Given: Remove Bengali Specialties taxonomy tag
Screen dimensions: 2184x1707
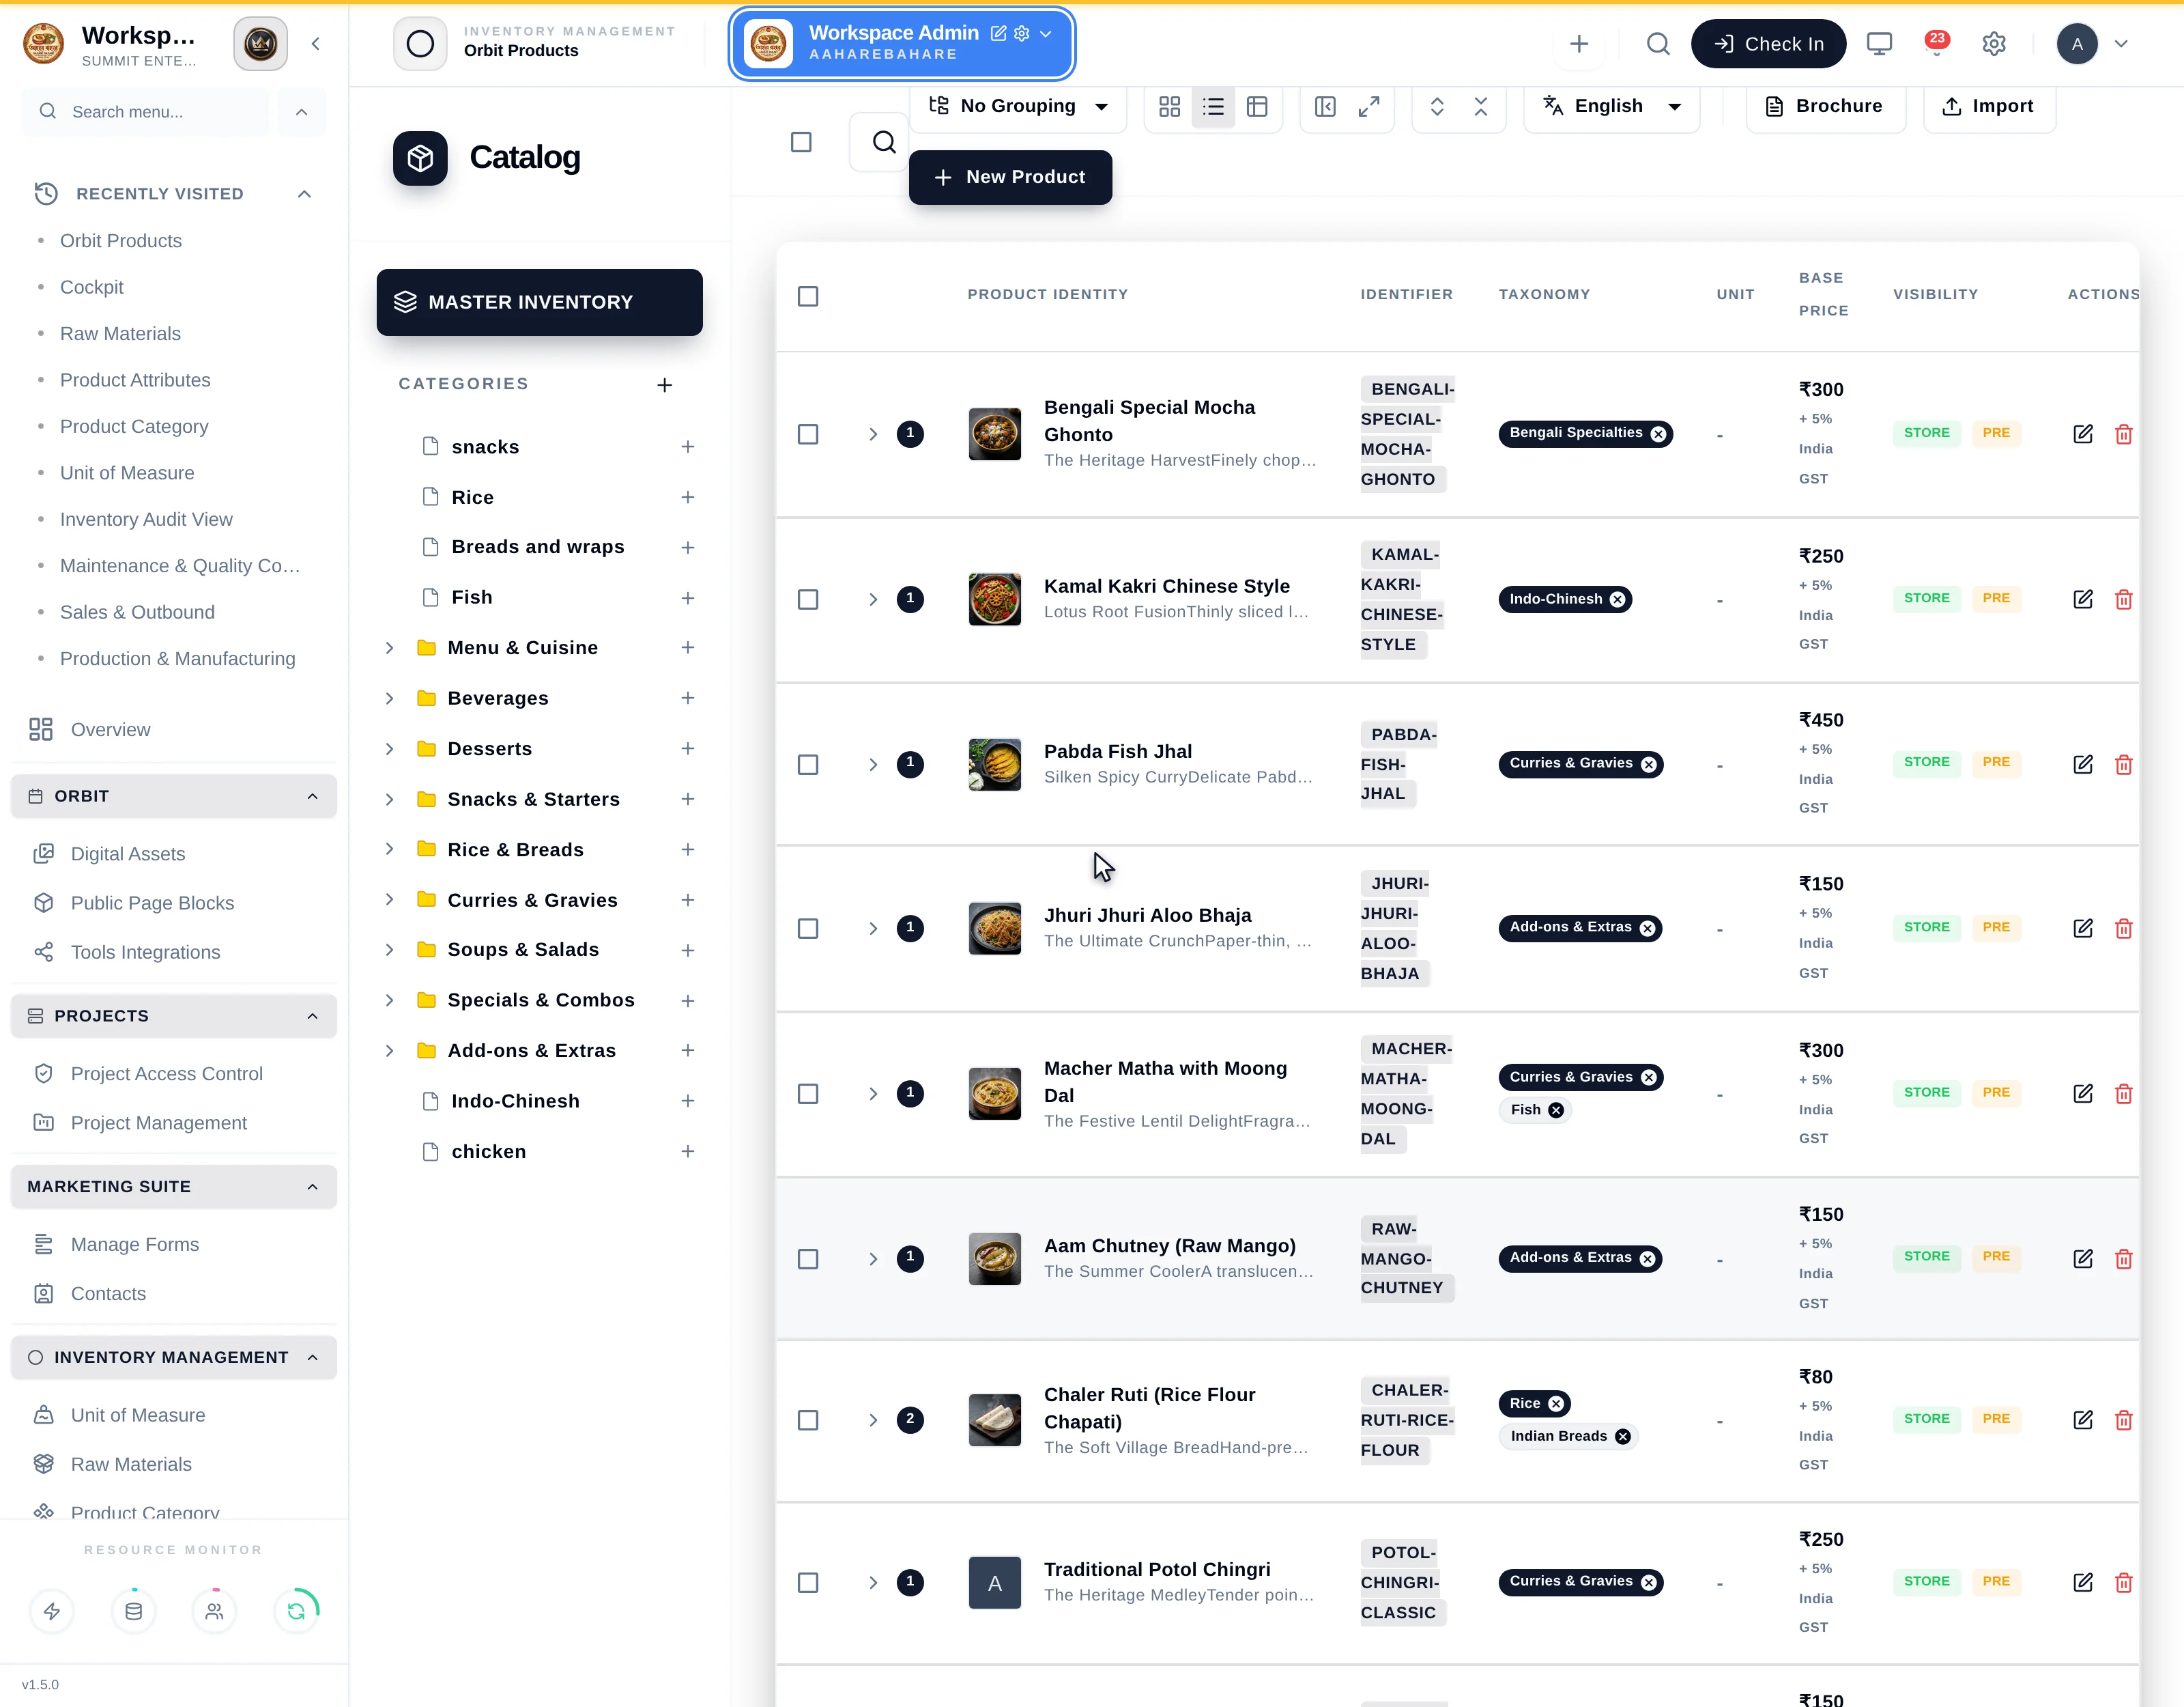Looking at the screenshot, I should pos(1659,434).
